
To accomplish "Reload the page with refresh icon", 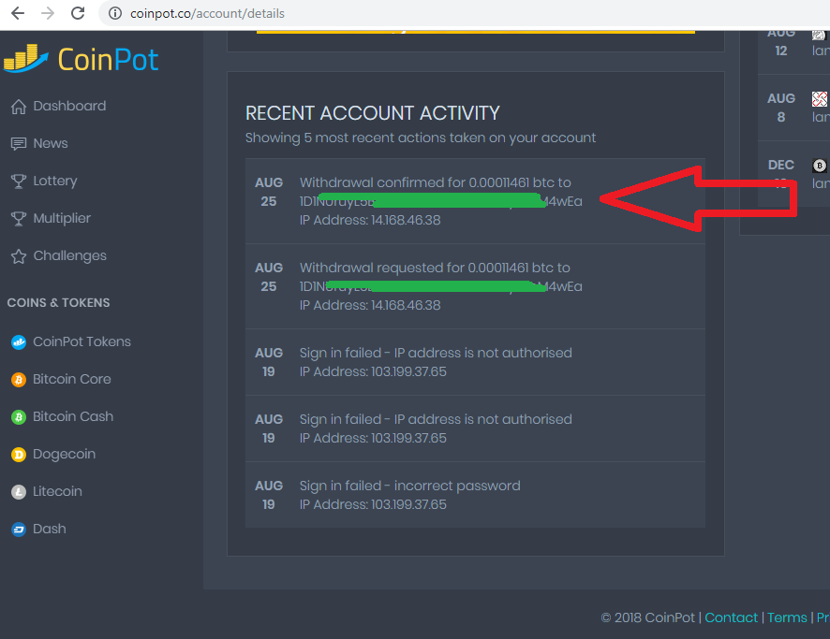I will pyautogui.click(x=78, y=13).
